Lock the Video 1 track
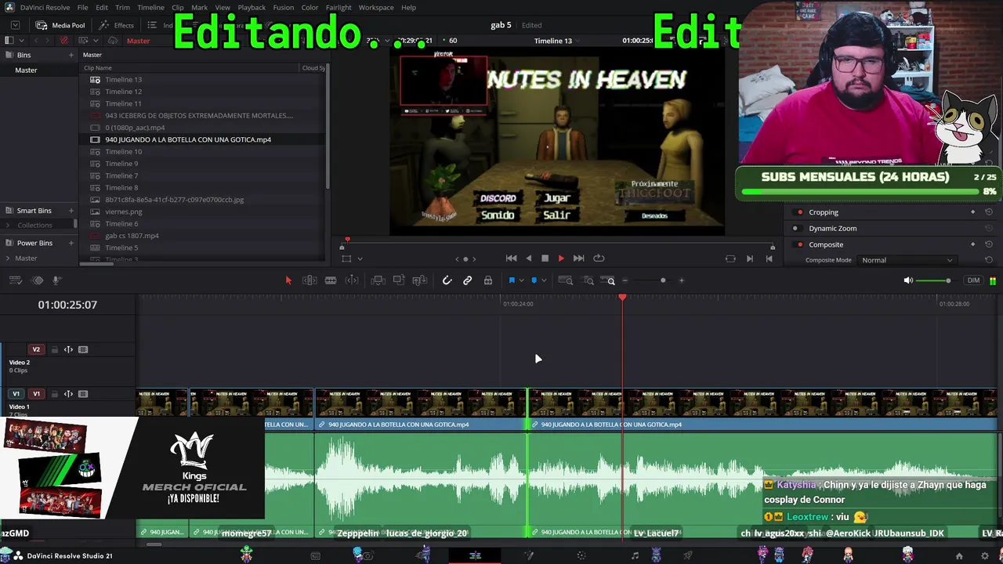 (54, 394)
